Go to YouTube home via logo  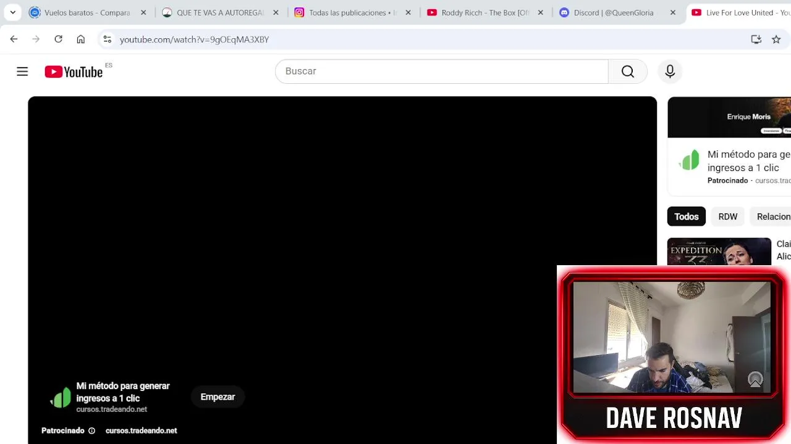pos(74,72)
